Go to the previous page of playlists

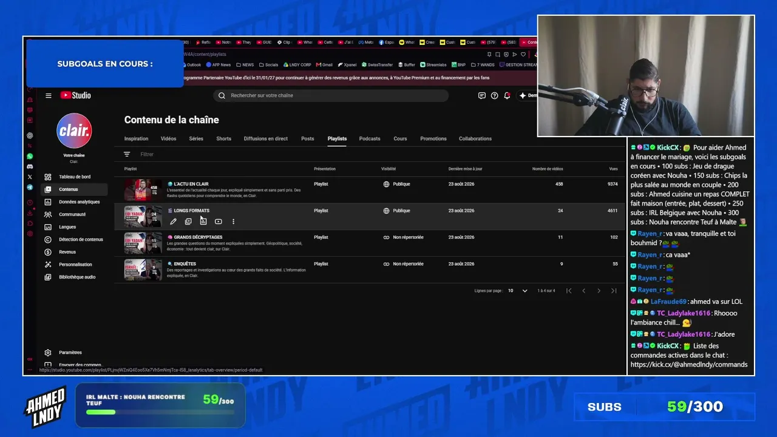tap(584, 291)
